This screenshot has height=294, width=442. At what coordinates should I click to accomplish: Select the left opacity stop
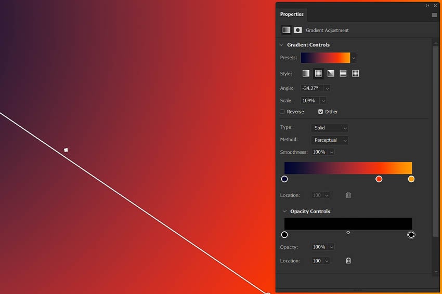pos(284,235)
